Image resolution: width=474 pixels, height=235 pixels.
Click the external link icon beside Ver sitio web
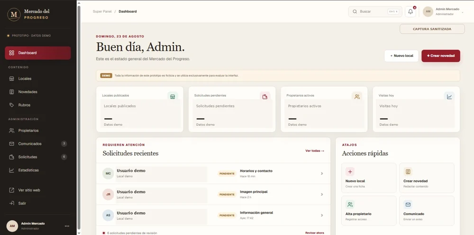11,190
